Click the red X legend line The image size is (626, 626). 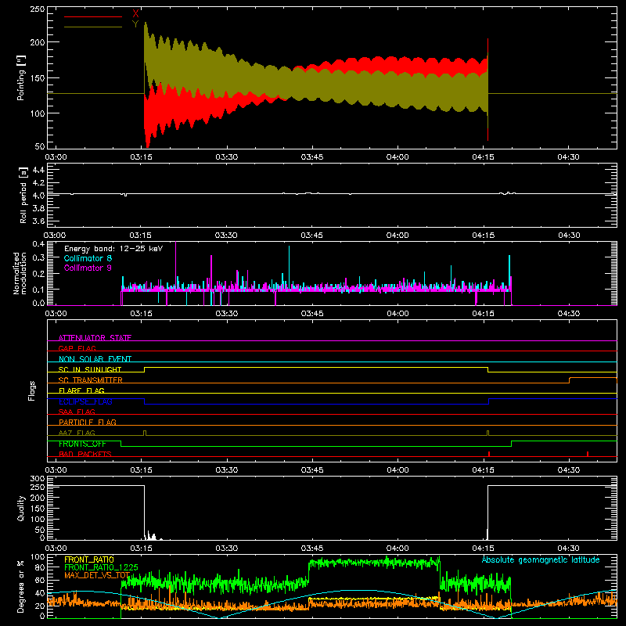coord(93,16)
